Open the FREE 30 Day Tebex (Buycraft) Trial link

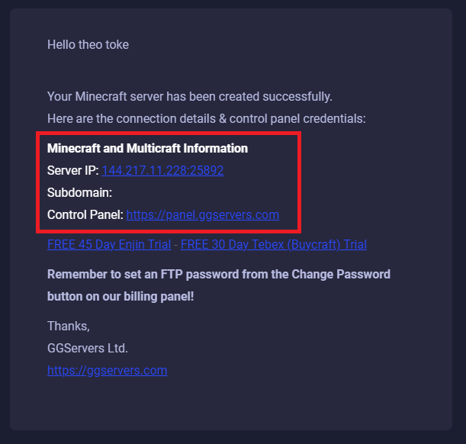(x=273, y=245)
